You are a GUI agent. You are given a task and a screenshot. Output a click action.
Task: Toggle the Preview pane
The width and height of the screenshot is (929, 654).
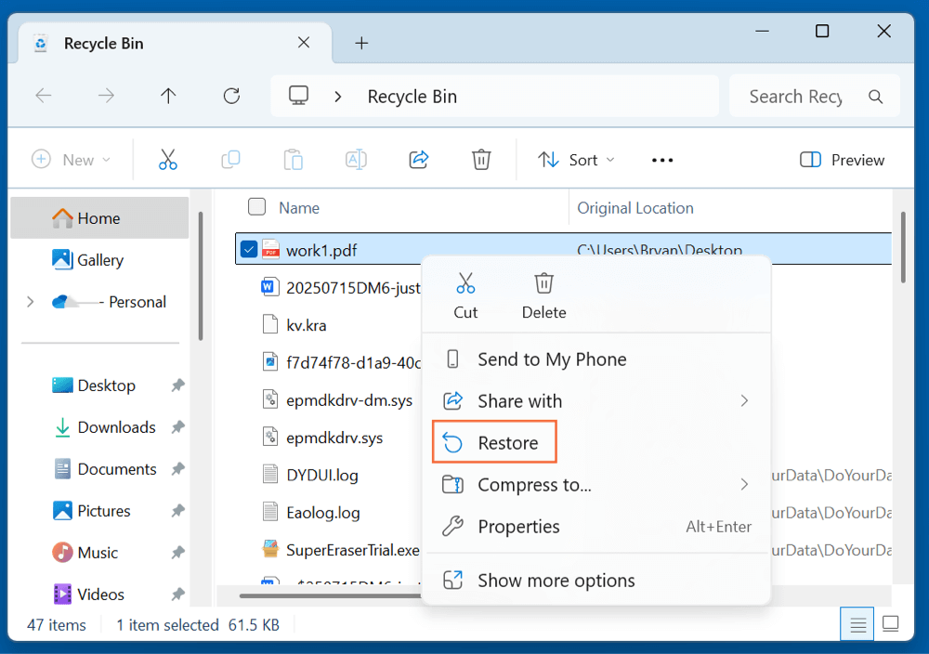point(841,159)
